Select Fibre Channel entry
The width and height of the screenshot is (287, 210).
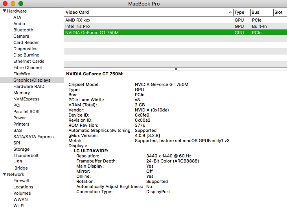(x=28, y=68)
